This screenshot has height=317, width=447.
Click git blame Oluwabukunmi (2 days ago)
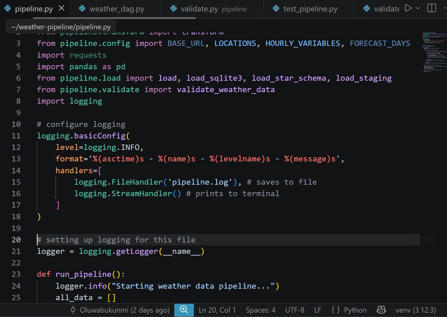120,310
